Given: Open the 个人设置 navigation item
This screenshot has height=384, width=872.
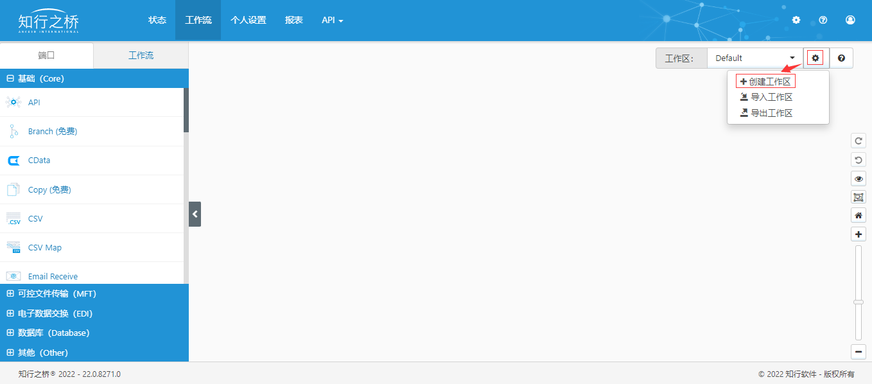Looking at the screenshot, I should [249, 20].
